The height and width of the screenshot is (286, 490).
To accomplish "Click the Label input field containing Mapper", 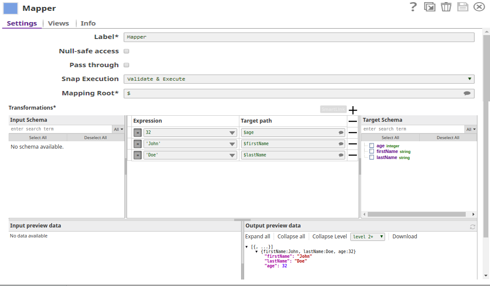I will coord(299,37).
